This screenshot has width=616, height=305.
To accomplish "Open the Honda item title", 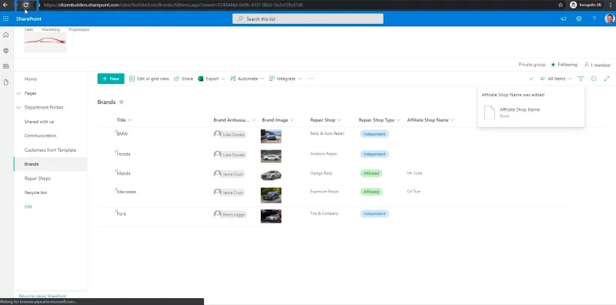I will click(123, 154).
